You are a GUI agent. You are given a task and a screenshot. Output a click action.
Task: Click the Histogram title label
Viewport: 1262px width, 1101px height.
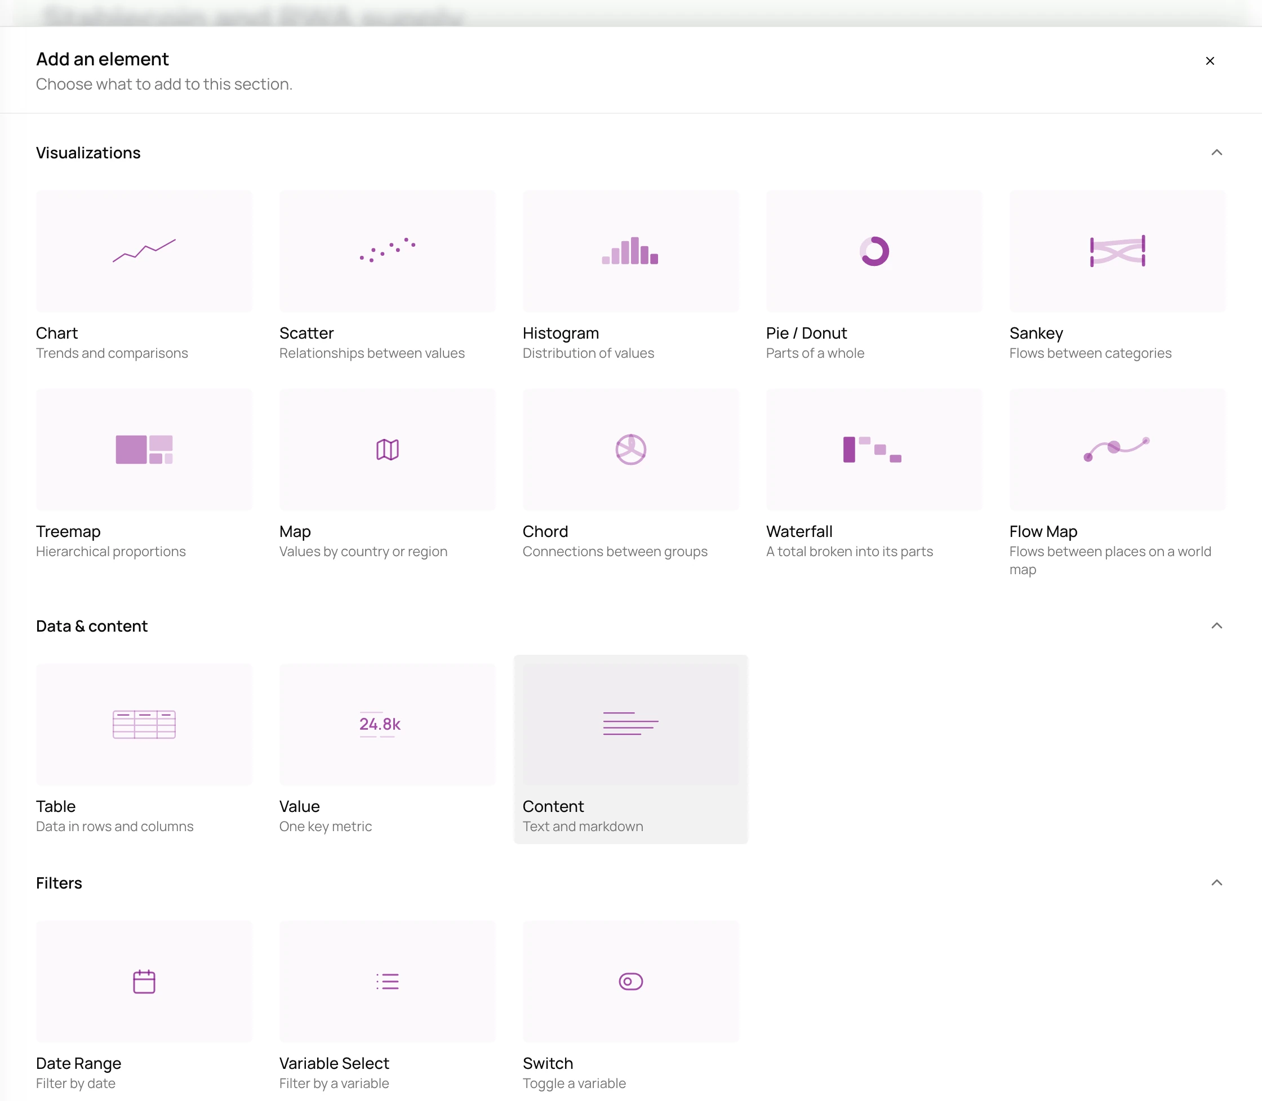tap(561, 333)
